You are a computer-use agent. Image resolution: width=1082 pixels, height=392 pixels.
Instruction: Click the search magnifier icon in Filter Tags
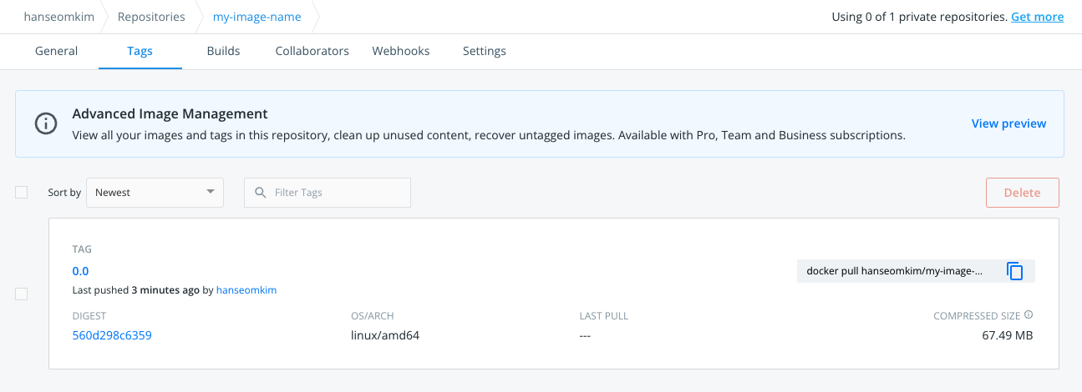point(261,193)
